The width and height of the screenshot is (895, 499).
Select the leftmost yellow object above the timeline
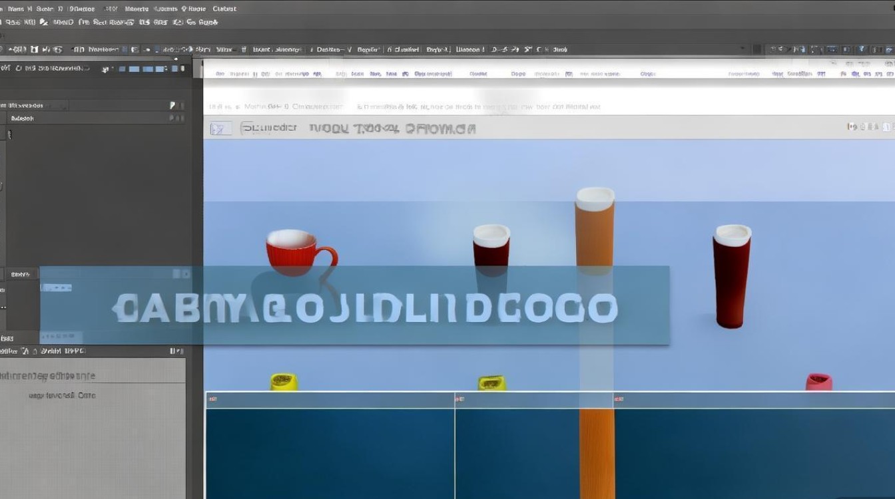pos(284,382)
